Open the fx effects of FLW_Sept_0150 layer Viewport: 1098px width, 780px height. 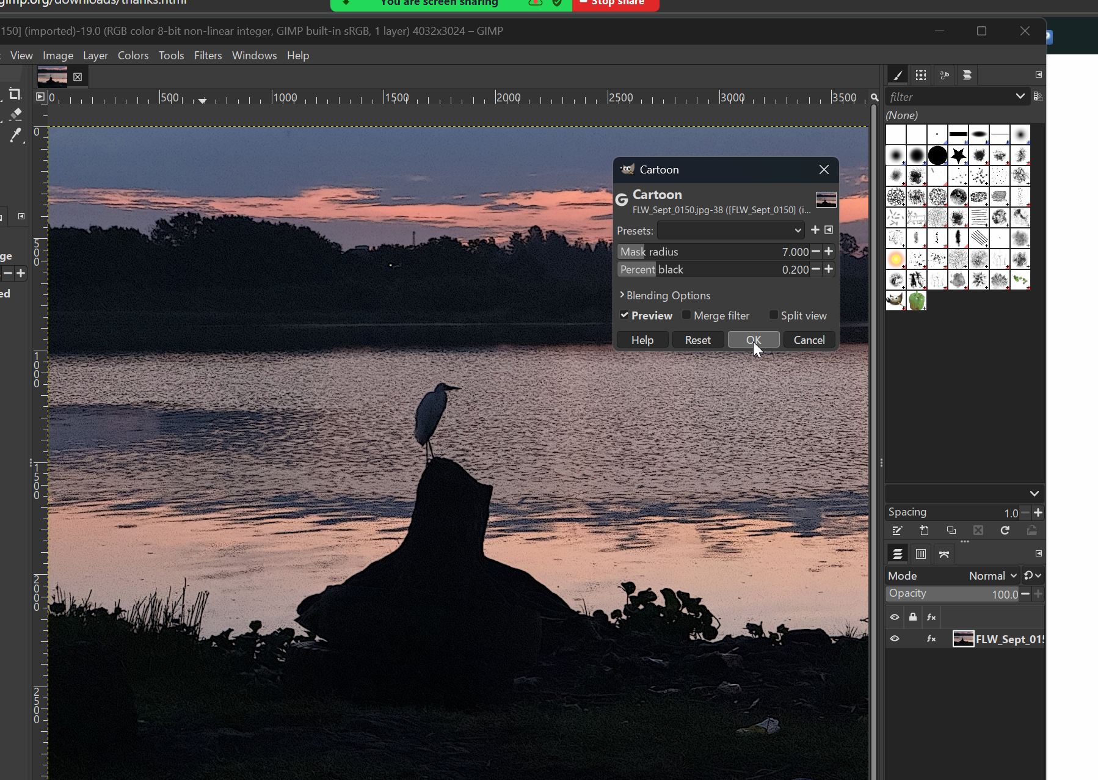pos(931,640)
